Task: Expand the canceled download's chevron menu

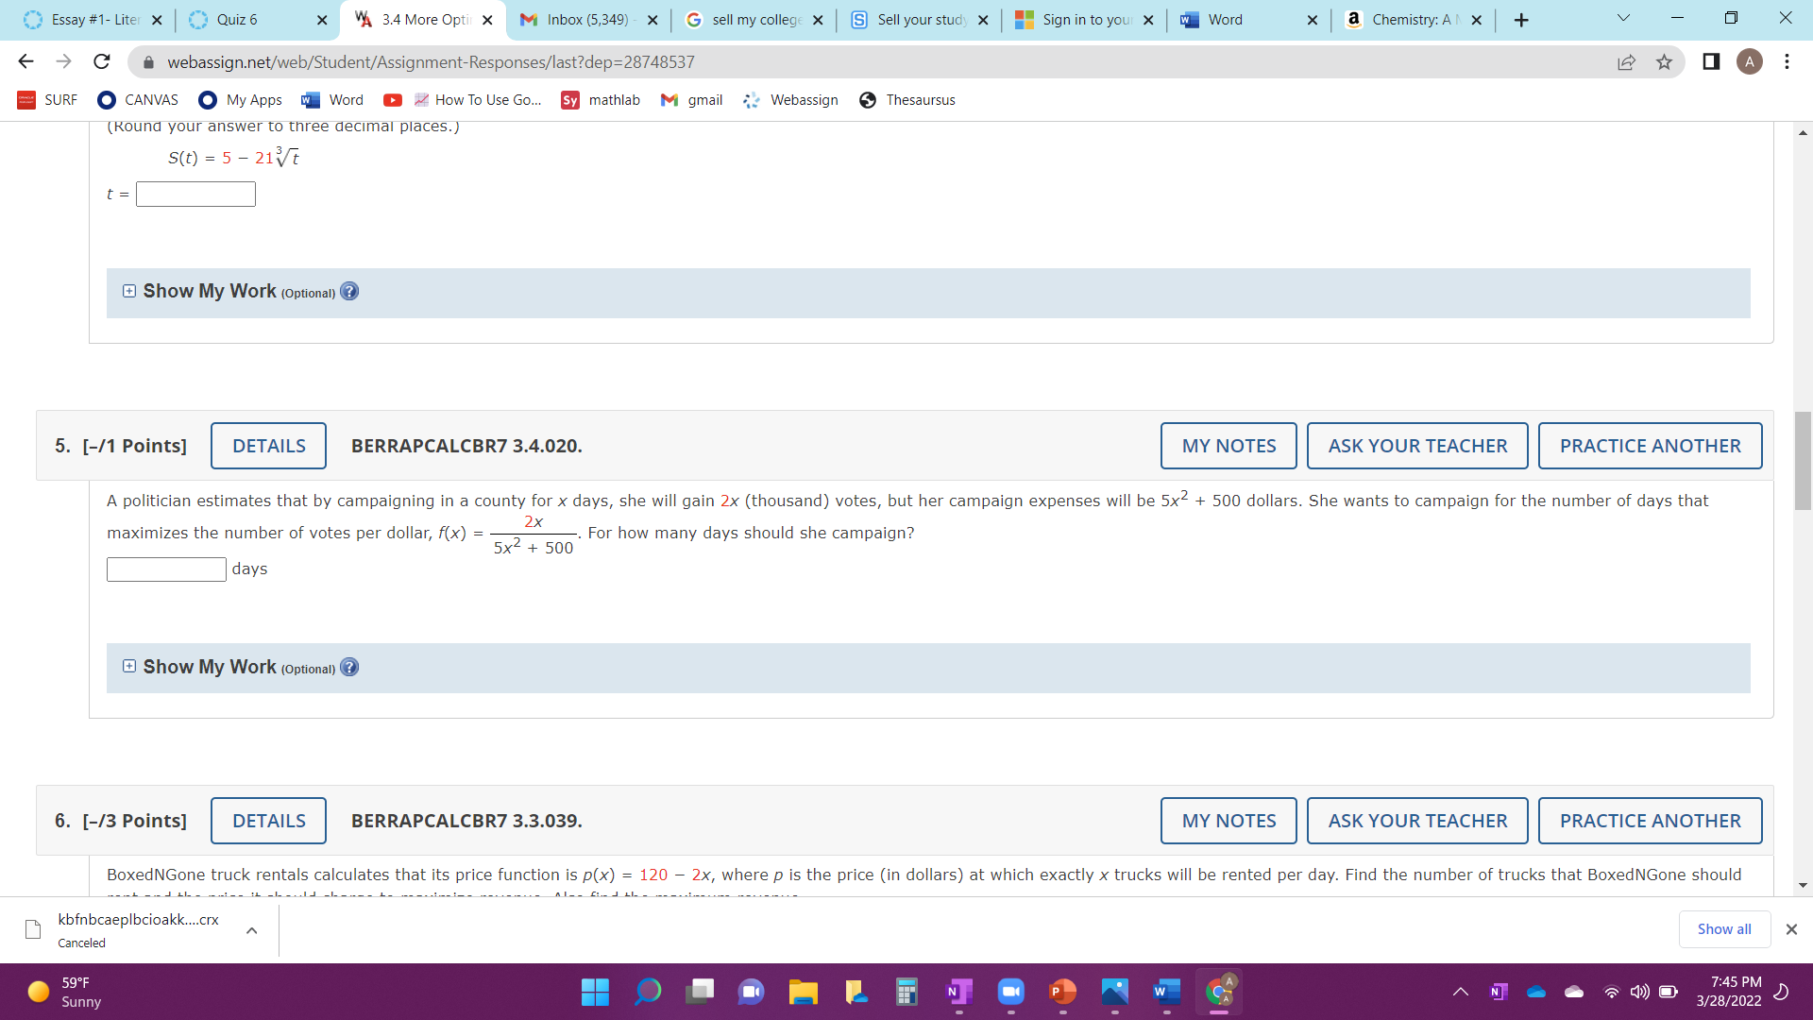Action: [x=251, y=929]
